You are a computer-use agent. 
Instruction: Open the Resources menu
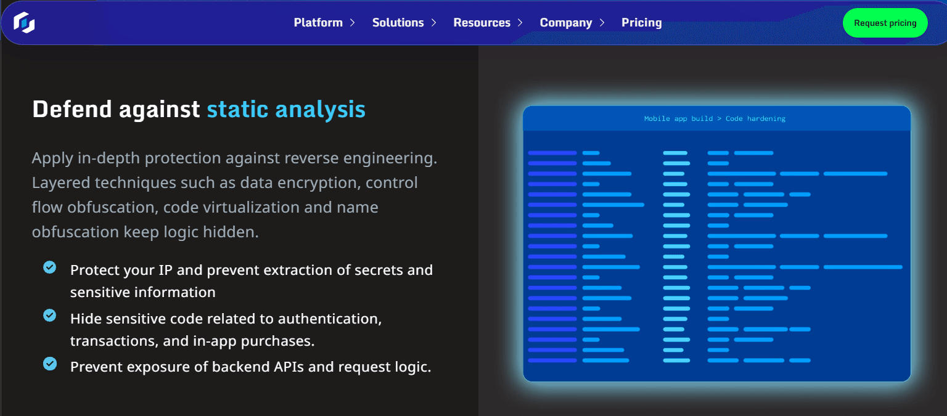(x=482, y=23)
